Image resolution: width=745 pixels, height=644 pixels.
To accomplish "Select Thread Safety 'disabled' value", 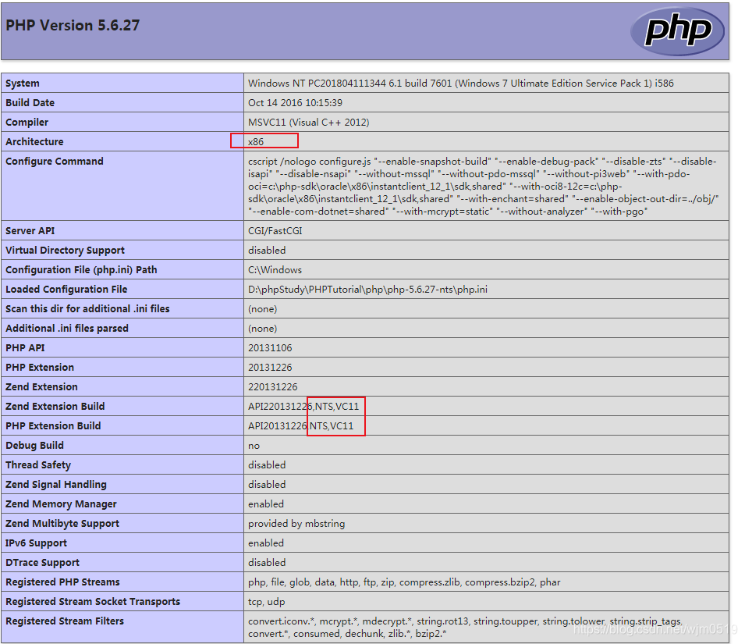I will click(267, 464).
